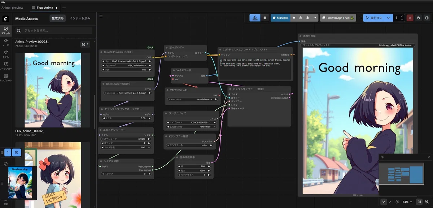Open the ComfyUI logo menu

[6, 19]
